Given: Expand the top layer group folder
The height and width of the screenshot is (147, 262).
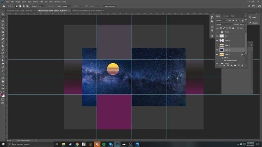Looking at the screenshot, I should pos(220,32).
